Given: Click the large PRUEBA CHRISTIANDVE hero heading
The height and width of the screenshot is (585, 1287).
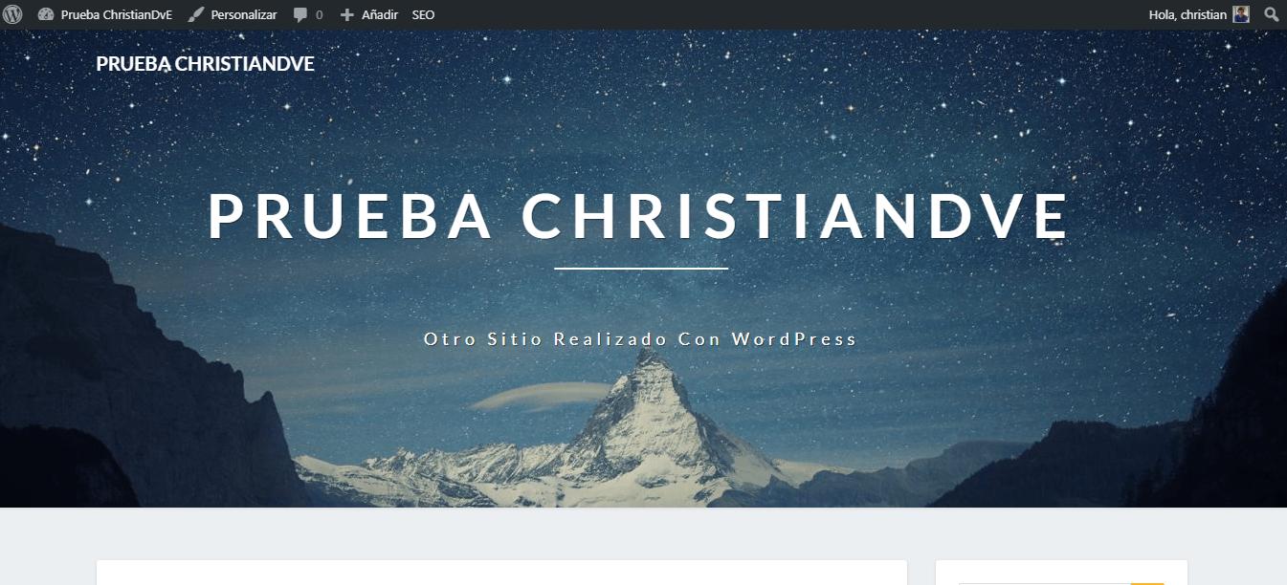Looking at the screenshot, I should (x=639, y=216).
